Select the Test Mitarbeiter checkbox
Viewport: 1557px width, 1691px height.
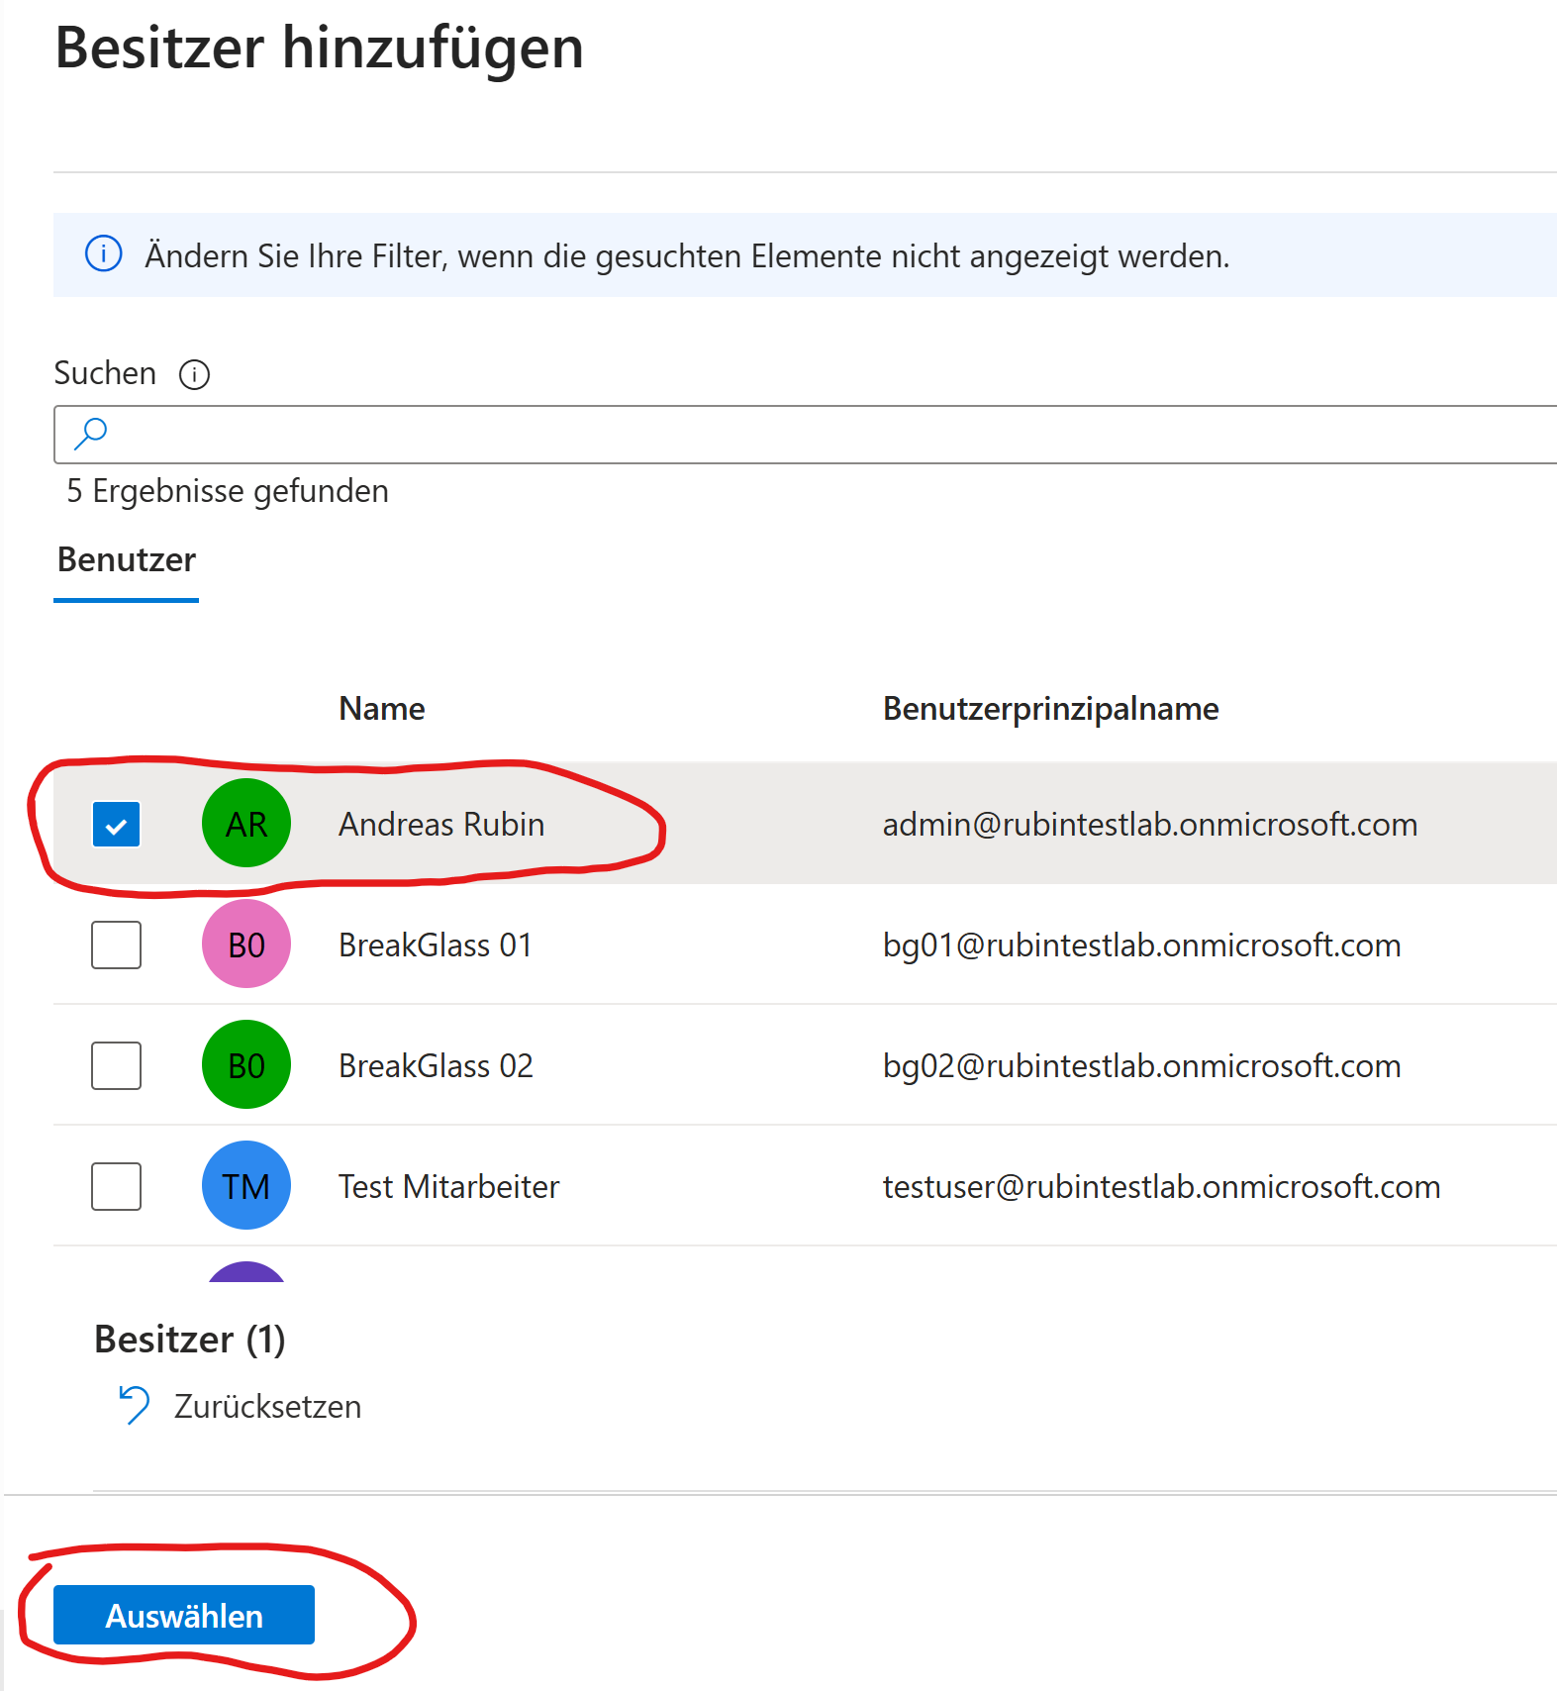point(116,1187)
